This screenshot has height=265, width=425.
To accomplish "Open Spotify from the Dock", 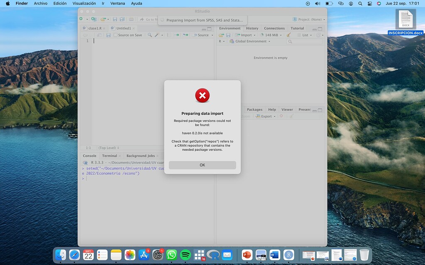I will 186,255.
